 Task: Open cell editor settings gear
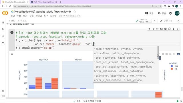[x=165, y=29]
